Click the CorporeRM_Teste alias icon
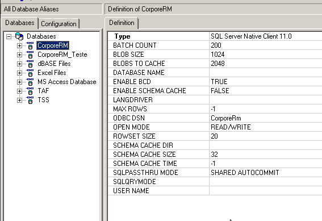Viewport: 322px width, 221px height. tap(30, 55)
